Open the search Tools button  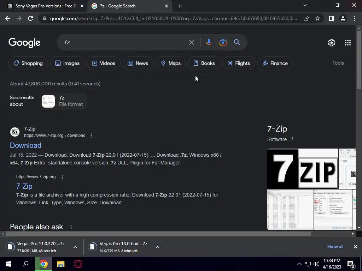pos(338,63)
